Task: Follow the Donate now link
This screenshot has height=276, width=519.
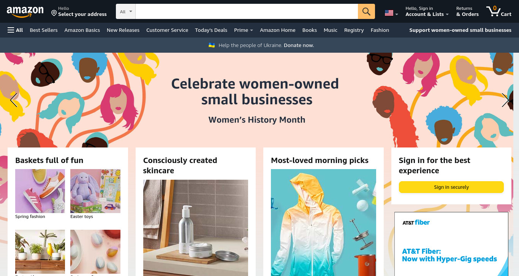Action: coord(299,45)
